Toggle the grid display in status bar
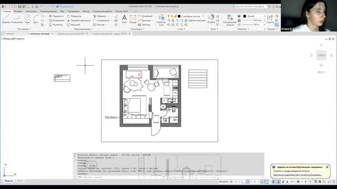The image size is (337, 189). pyautogui.click(x=232, y=182)
